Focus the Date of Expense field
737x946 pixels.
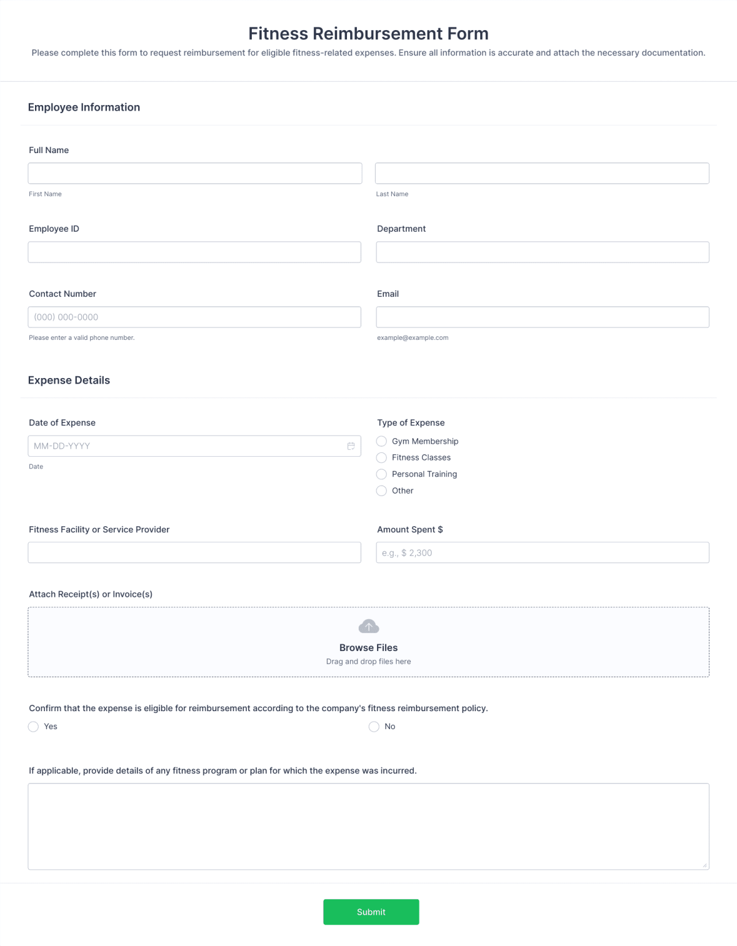[x=184, y=446]
